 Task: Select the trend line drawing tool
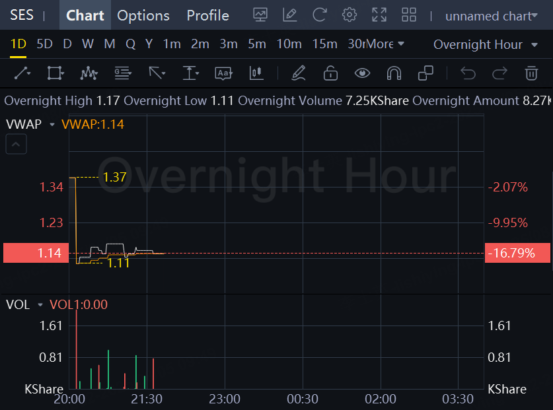coord(22,73)
